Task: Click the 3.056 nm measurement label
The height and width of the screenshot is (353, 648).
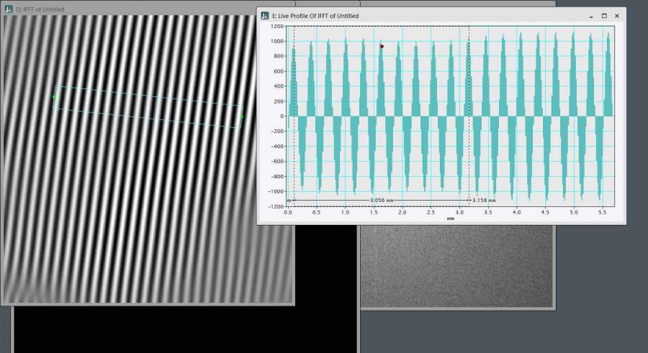Action: pos(382,201)
